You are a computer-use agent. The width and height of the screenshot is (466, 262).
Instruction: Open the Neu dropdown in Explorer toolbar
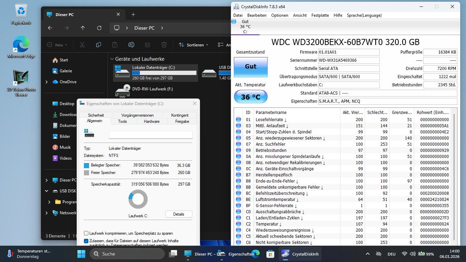(57, 45)
